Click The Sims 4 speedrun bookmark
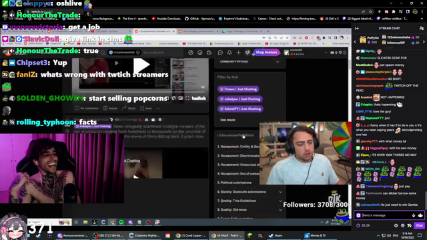The width and height of the screenshot is (427, 240). [x=133, y=19]
